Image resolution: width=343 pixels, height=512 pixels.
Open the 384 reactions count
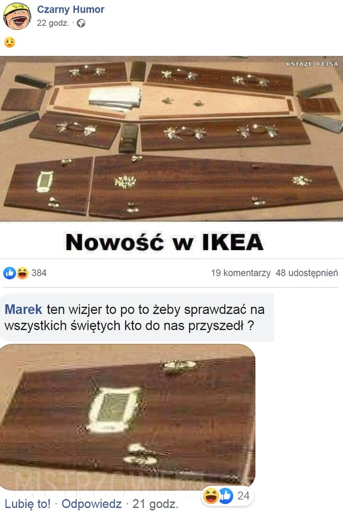pyautogui.click(x=39, y=273)
